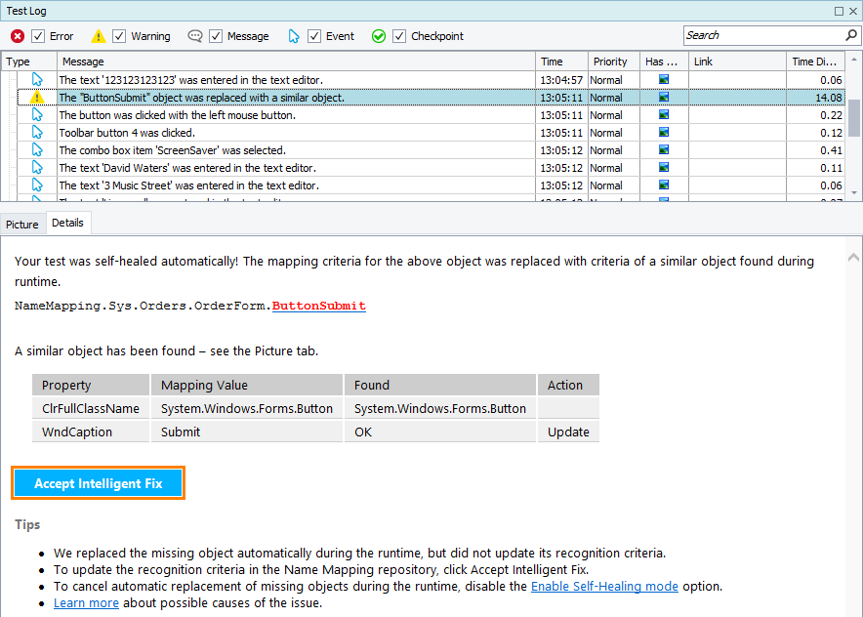Click the green Checkpoint checkmark filter icon

[379, 35]
